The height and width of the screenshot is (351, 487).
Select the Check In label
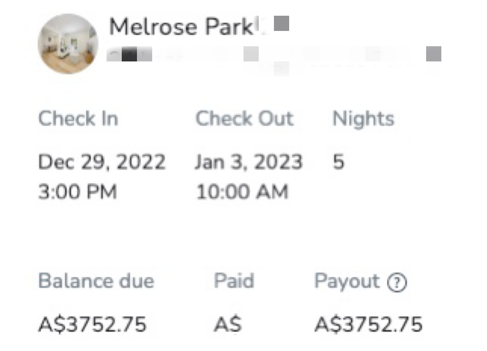78,119
